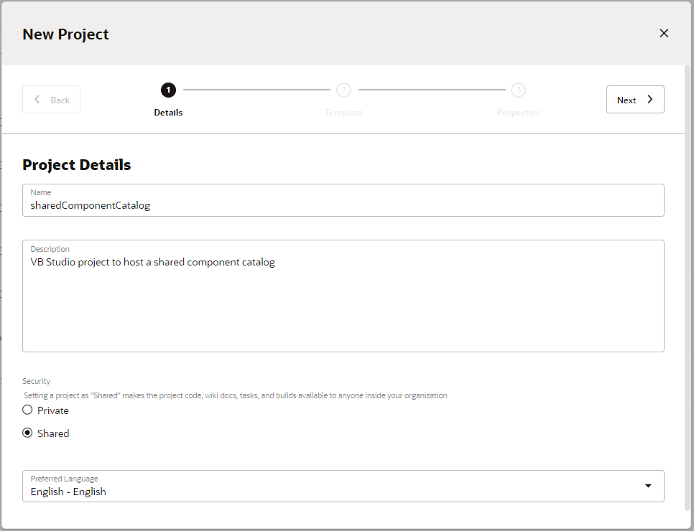This screenshot has height=531, width=694.
Task: Click the Next button to proceed
Action: click(635, 99)
